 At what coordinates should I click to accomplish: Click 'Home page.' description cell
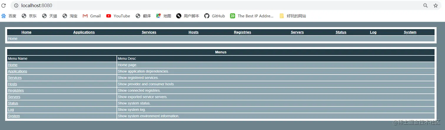(x=275, y=65)
